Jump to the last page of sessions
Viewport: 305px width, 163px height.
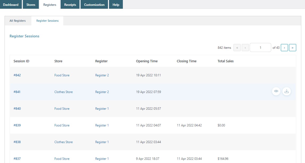[293, 48]
